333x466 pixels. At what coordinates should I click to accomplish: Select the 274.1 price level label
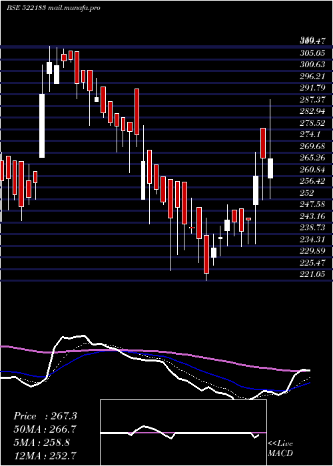[x=310, y=134]
